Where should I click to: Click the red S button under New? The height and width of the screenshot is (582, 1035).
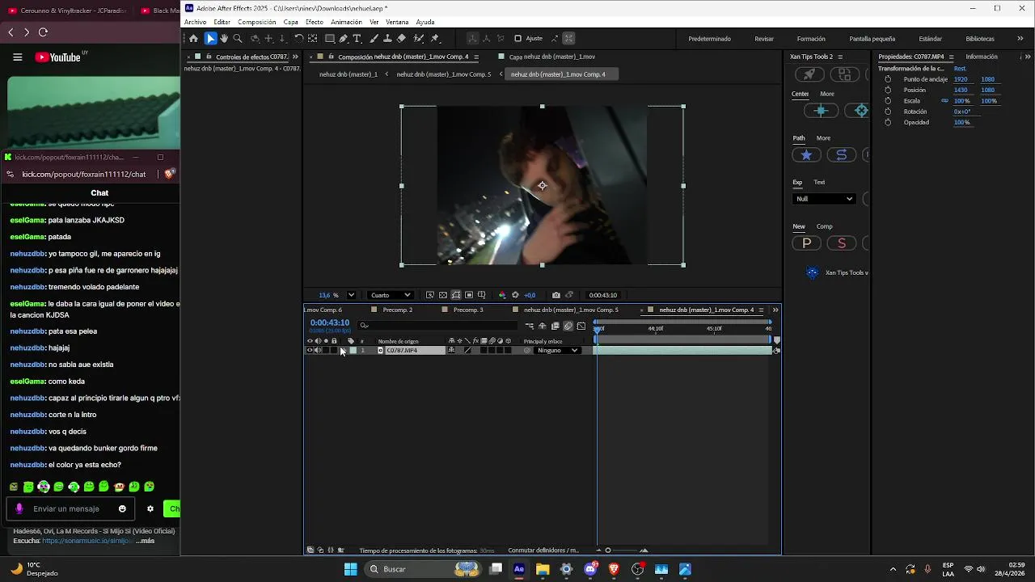(x=842, y=243)
